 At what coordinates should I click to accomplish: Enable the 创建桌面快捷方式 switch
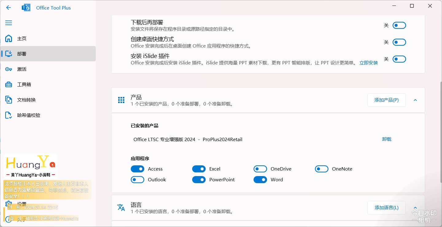[399, 42]
